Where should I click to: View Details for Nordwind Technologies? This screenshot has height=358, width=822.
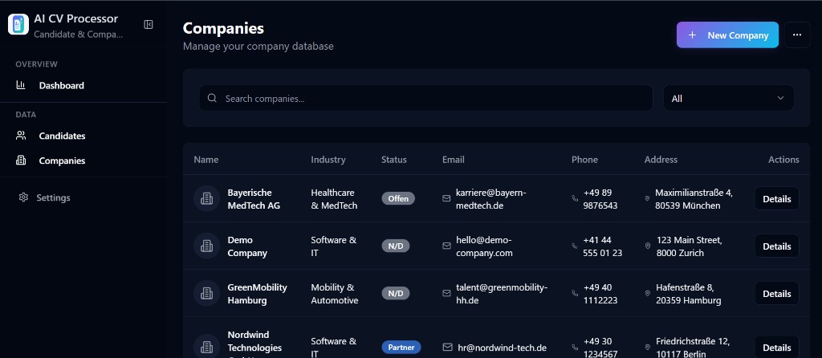tap(776, 347)
